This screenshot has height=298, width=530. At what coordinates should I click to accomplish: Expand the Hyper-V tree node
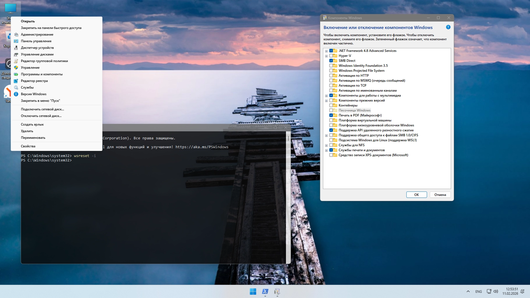click(x=327, y=56)
